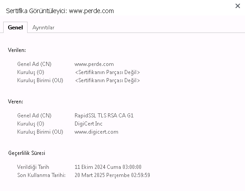245x191 pixels.
Task: Click the issuer name 'RapidSSL TLS RSA CA G1'
Action: pyautogui.click(x=104, y=116)
